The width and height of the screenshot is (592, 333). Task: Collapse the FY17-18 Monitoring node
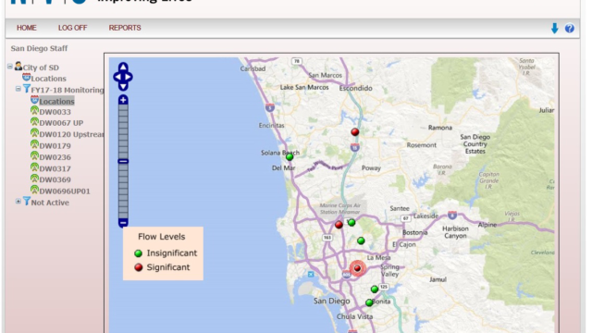pos(18,89)
